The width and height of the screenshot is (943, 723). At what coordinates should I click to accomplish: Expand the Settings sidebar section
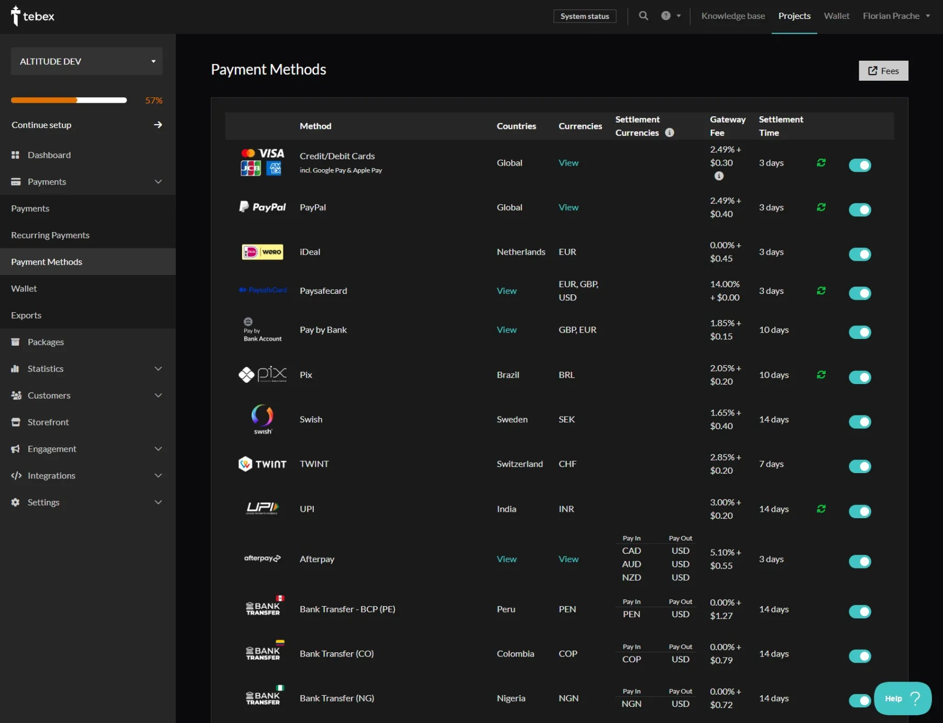pos(87,502)
